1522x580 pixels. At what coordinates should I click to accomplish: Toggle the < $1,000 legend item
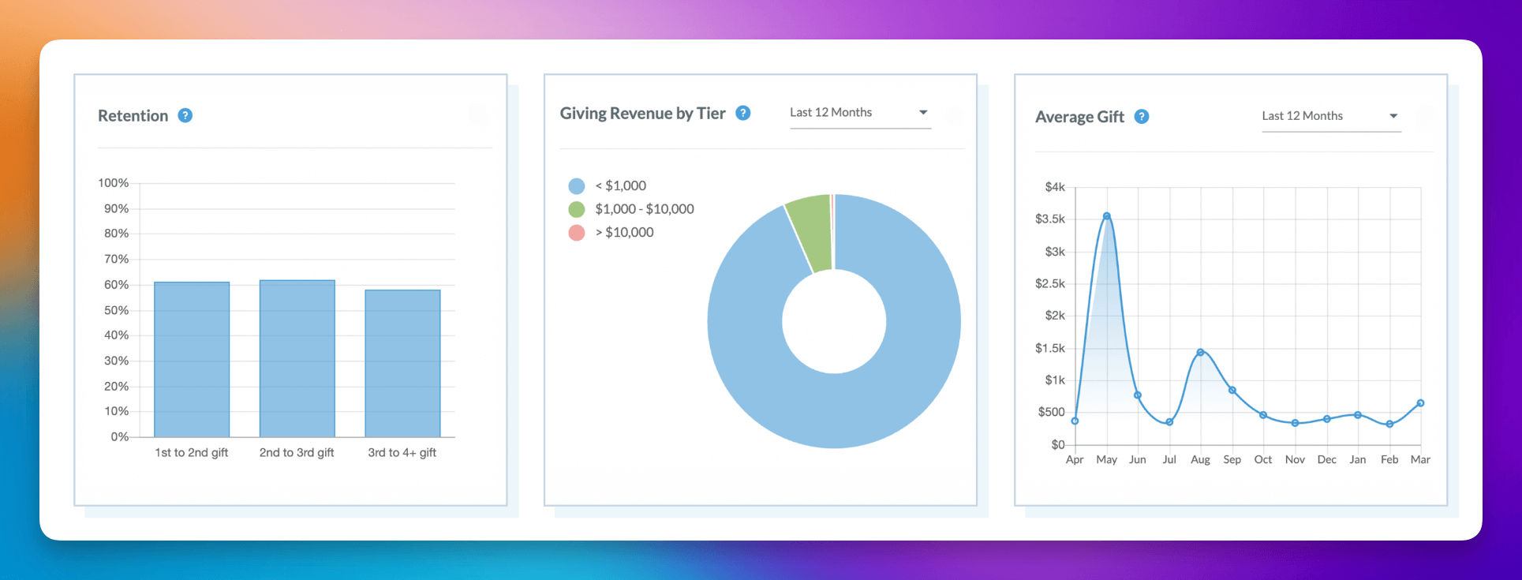621,186
